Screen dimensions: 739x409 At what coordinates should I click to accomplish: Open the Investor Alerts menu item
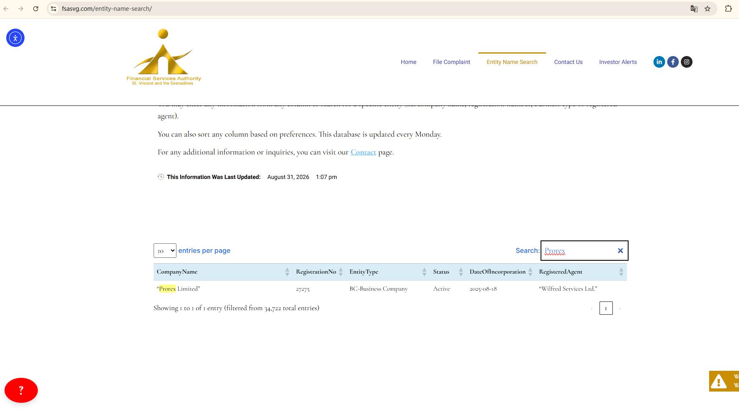coord(618,62)
